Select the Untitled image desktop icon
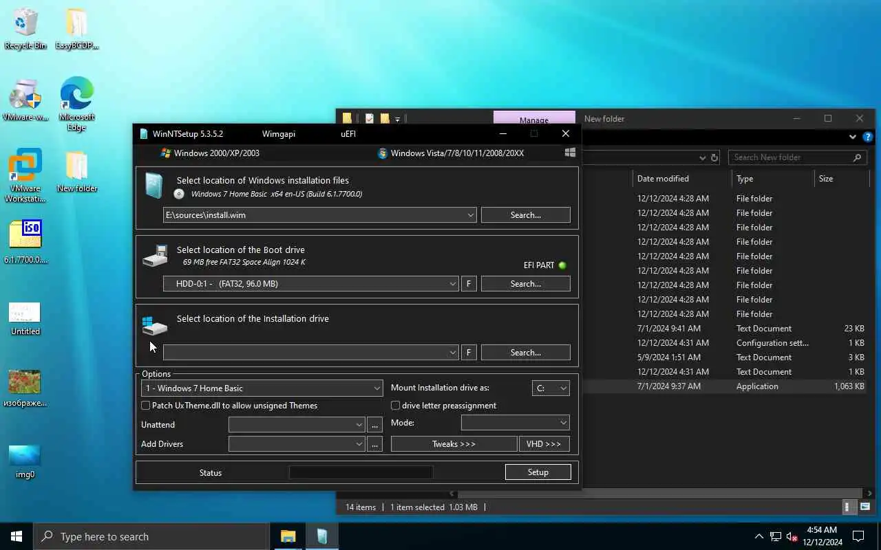The image size is (881, 550). [x=25, y=318]
